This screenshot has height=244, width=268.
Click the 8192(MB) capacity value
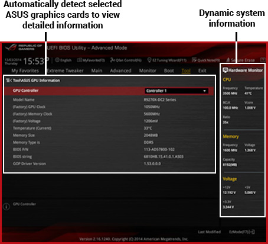(x=230, y=165)
